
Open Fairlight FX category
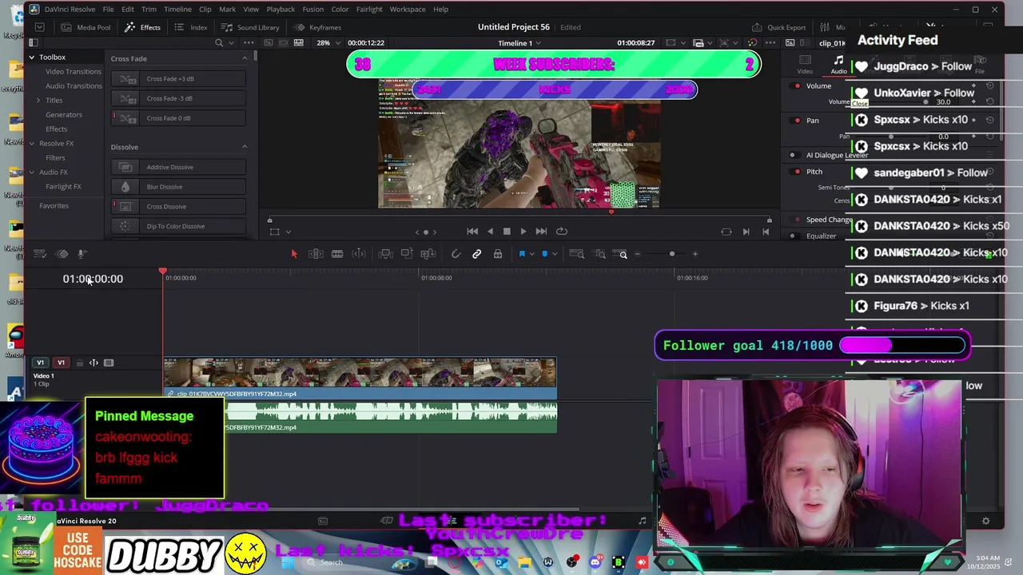[x=63, y=187]
